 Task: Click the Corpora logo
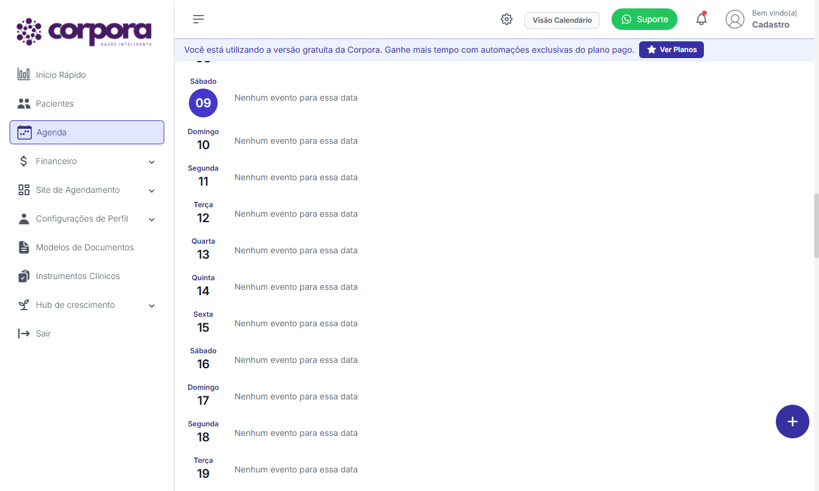click(84, 32)
